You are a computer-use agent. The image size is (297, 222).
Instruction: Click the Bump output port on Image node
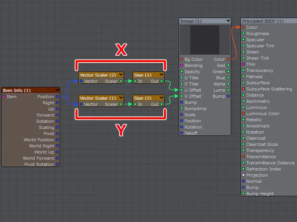tap(228, 96)
